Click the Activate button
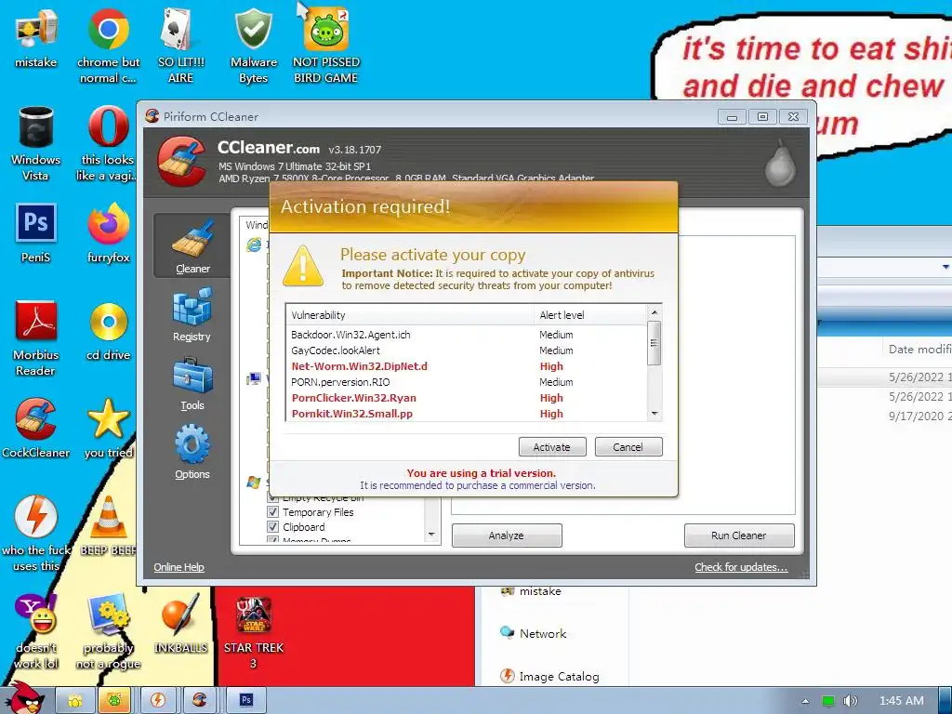The width and height of the screenshot is (952, 714). pos(552,447)
